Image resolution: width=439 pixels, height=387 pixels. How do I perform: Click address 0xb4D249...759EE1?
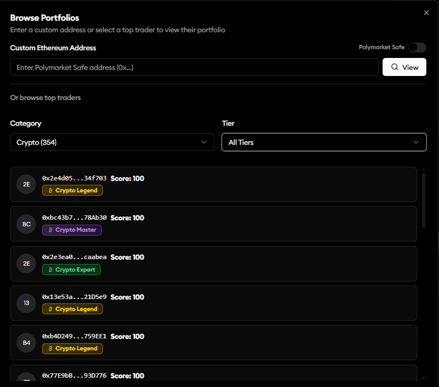tap(74, 336)
